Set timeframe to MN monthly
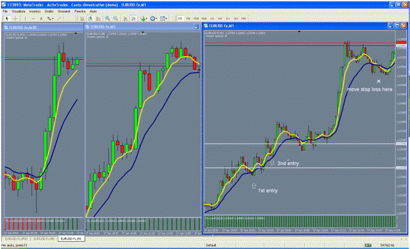The height and width of the screenshot is (249, 410). [x=243, y=18]
